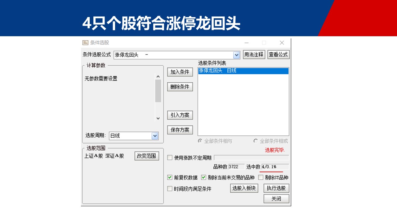Image resolution: width=397 pixels, height=223 pixels.
Task: Uncheck the 前复权数据 checkbox
Action: point(170,177)
